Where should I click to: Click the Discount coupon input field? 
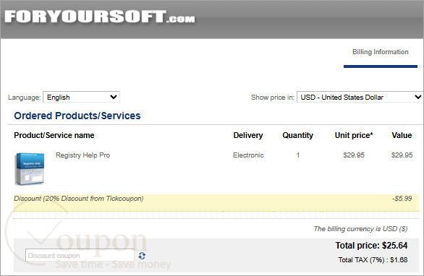80,256
